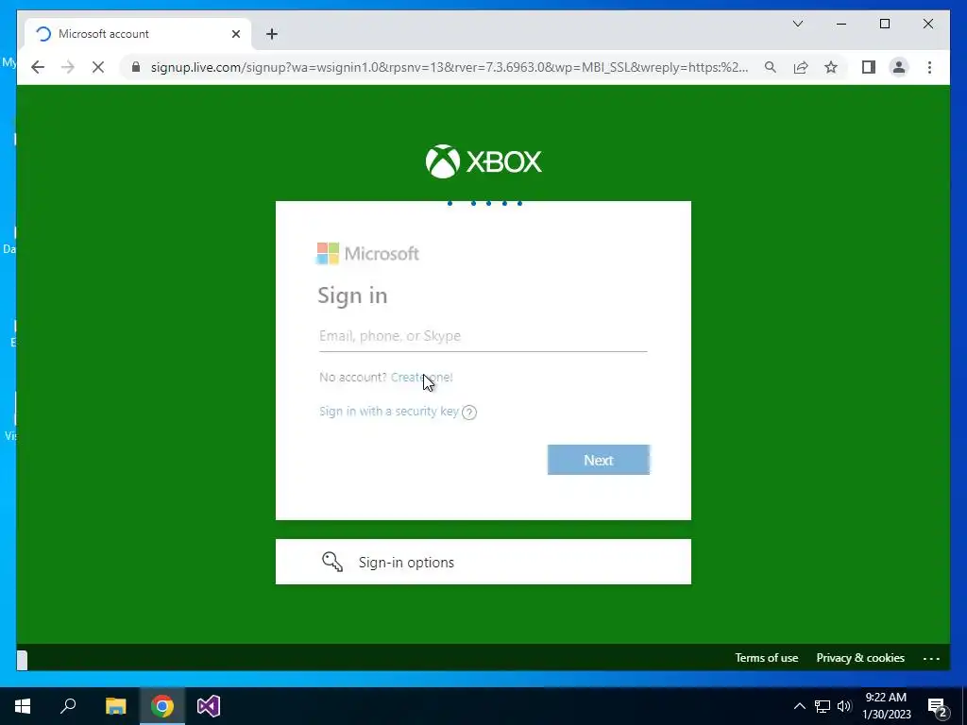The width and height of the screenshot is (967, 725).
Task: Click the Create one! link
Action: click(422, 378)
